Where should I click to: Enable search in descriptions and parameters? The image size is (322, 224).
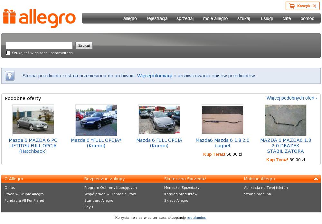[8, 53]
